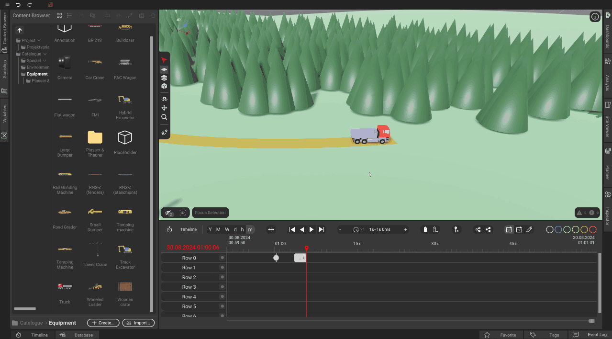612x339 pixels.
Task: Click the Create... button
Action: pos(103,323)
